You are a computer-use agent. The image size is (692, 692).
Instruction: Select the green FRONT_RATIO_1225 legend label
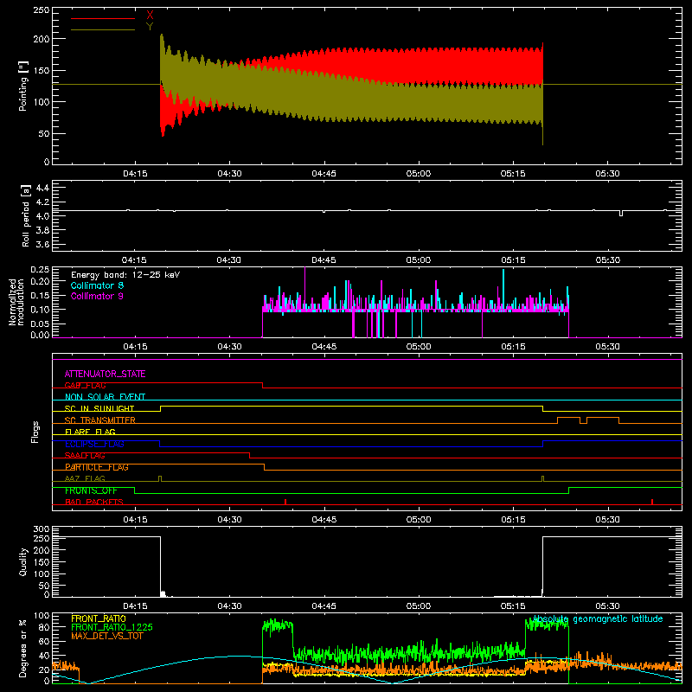tap(112, 627)
